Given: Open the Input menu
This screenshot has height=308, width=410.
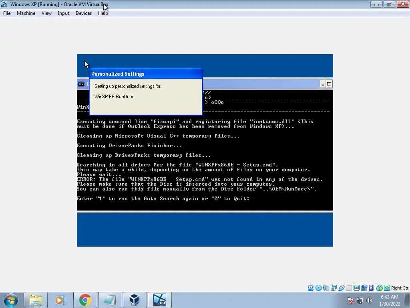Looking at the screenshot, I should tap(64, 13).
